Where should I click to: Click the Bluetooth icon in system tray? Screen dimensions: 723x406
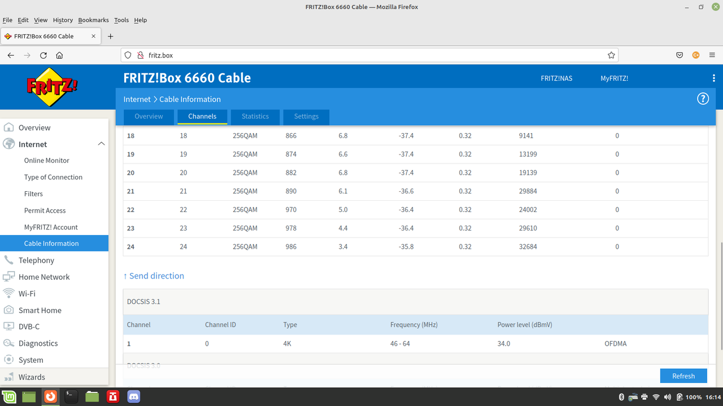[x=621, y=397]
